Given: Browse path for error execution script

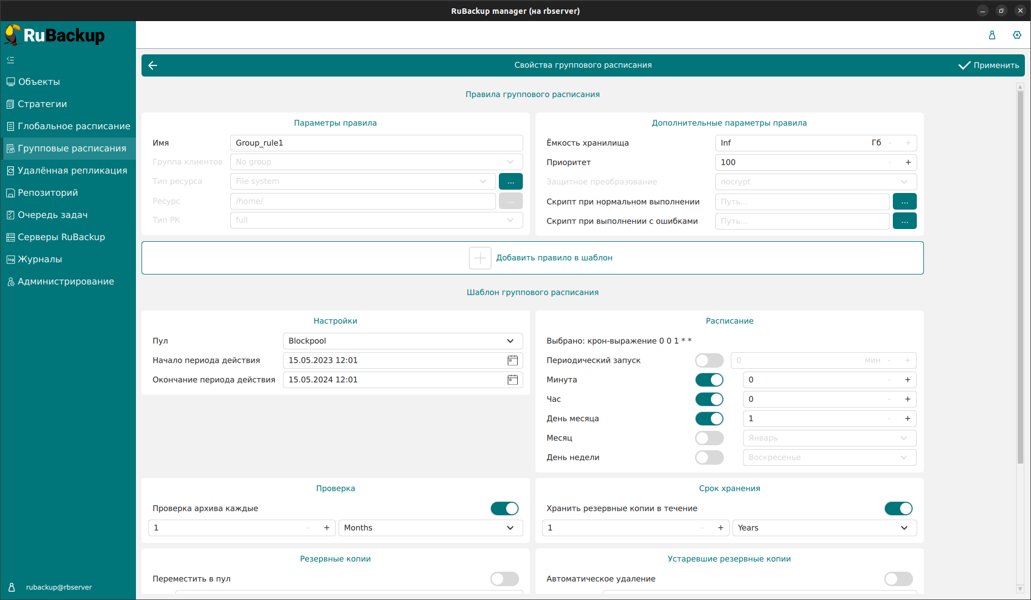Looking at the screenshot, I should (x=904, y=221).
